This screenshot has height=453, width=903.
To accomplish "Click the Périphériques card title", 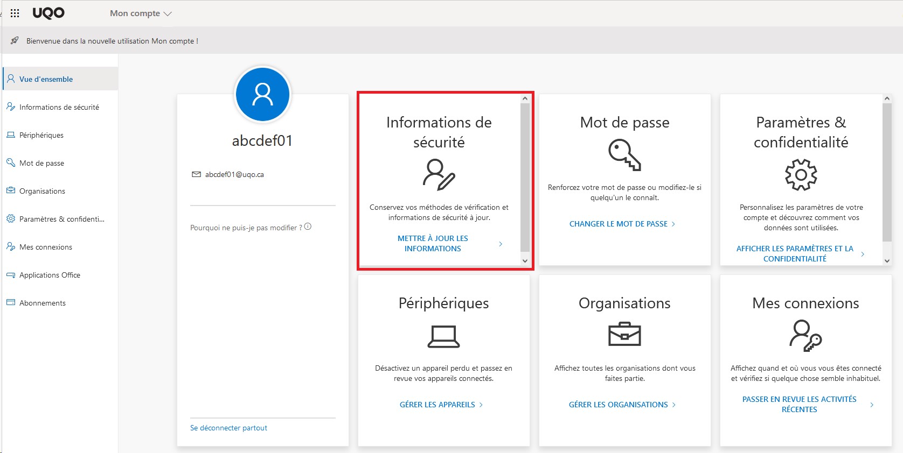I will tap(444, 303).
